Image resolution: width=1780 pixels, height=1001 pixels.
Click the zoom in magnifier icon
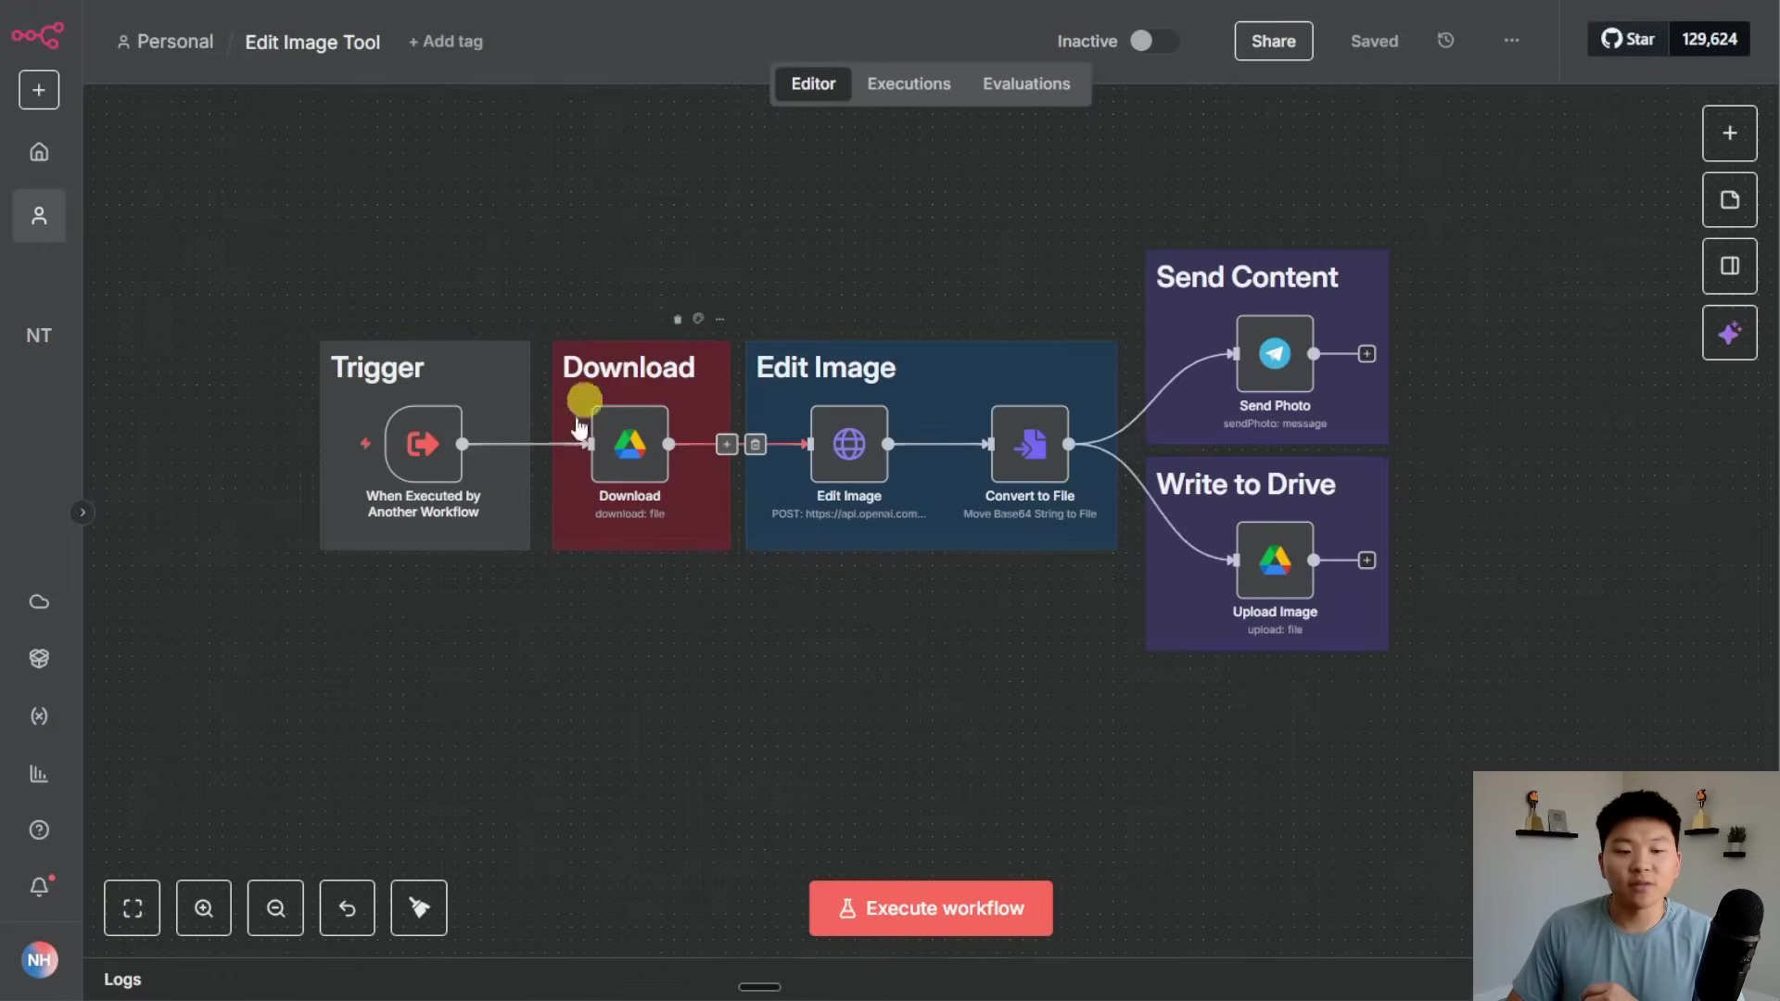click(x=204, y=908)
